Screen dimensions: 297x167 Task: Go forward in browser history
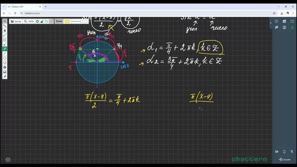pyautogui.click(x=9, y=13)
